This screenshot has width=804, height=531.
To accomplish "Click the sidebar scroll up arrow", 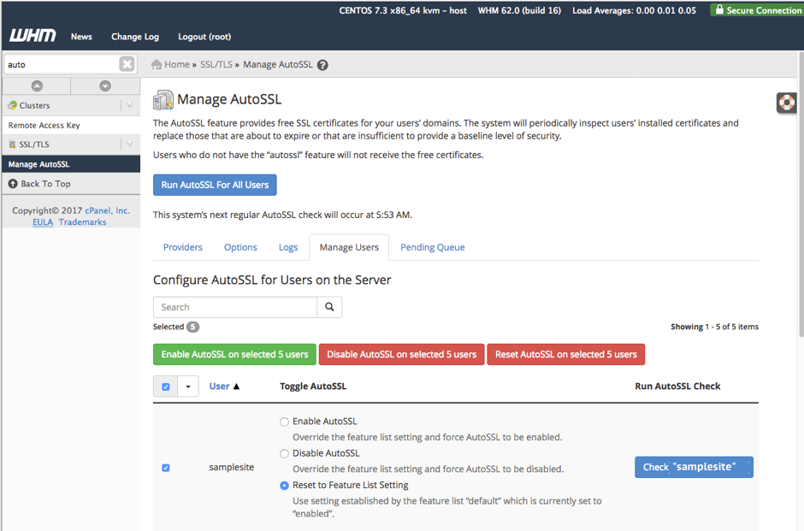I will pyautogui.click(x=37, y=86).
